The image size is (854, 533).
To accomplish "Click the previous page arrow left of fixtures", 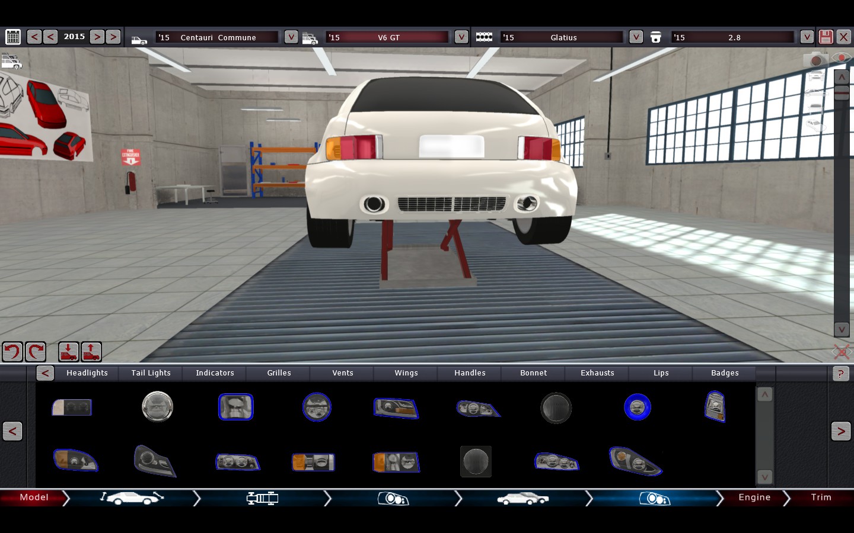I will (x=12, y=431).
